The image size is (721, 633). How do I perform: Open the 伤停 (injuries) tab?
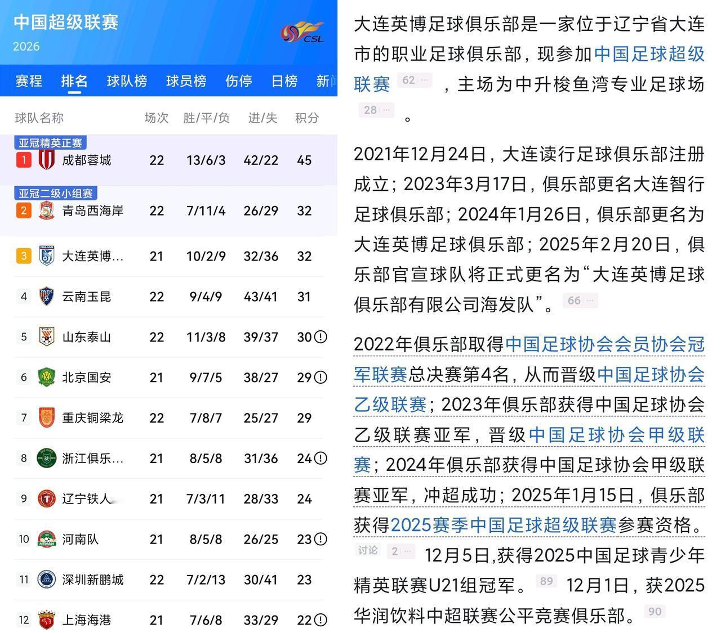pyautogui.click(x=238, y=81)
